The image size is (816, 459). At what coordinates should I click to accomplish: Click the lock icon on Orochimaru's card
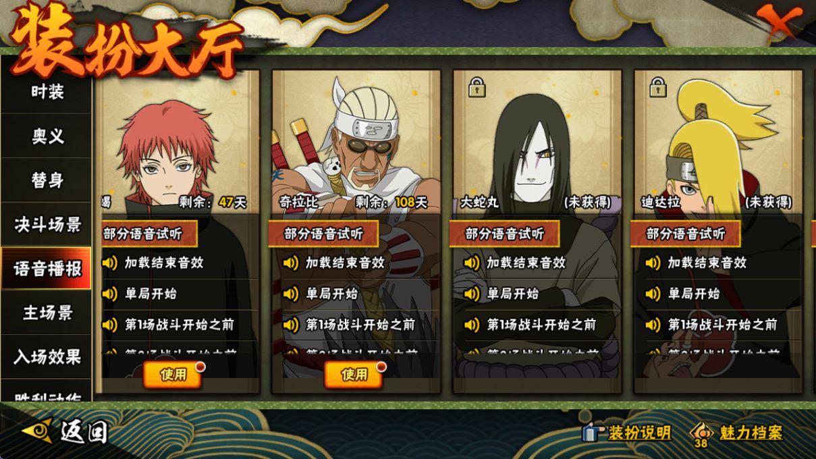(477, 86)
